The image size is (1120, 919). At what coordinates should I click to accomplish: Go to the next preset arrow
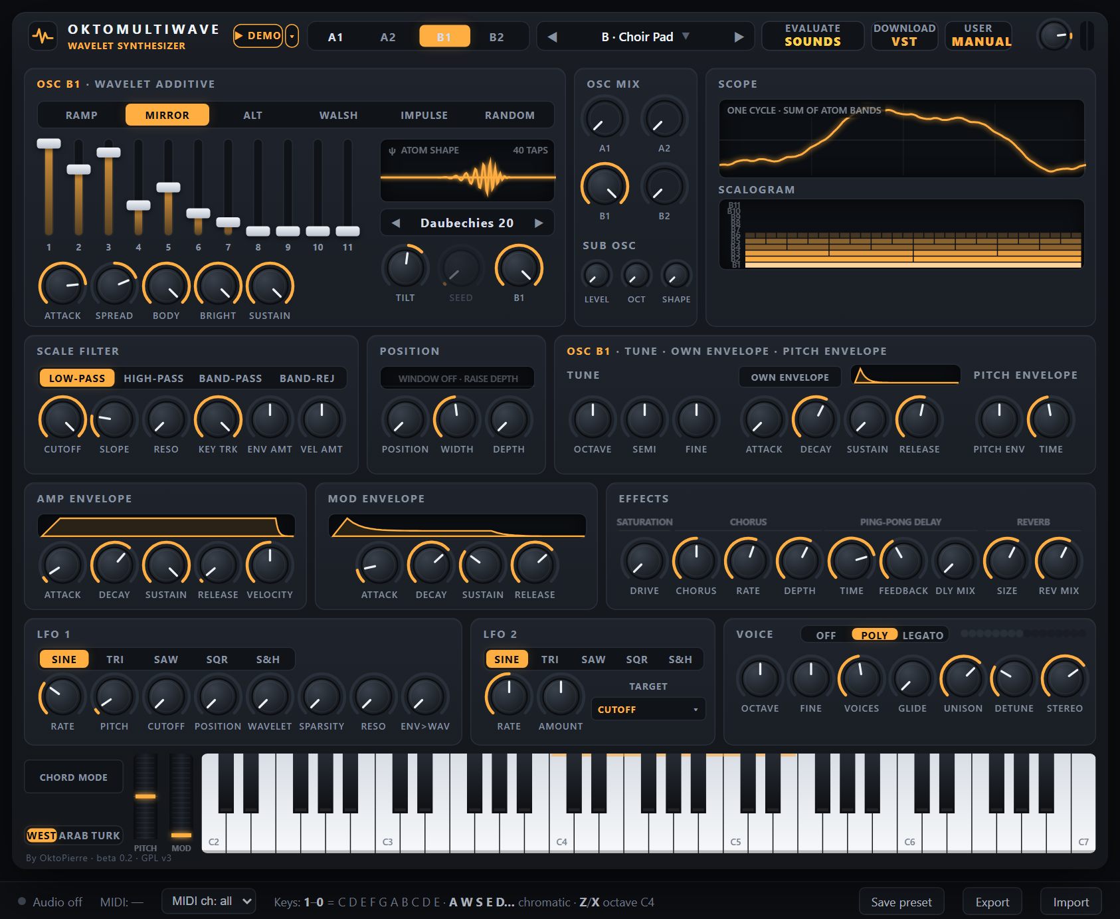[x=739, y=37]
